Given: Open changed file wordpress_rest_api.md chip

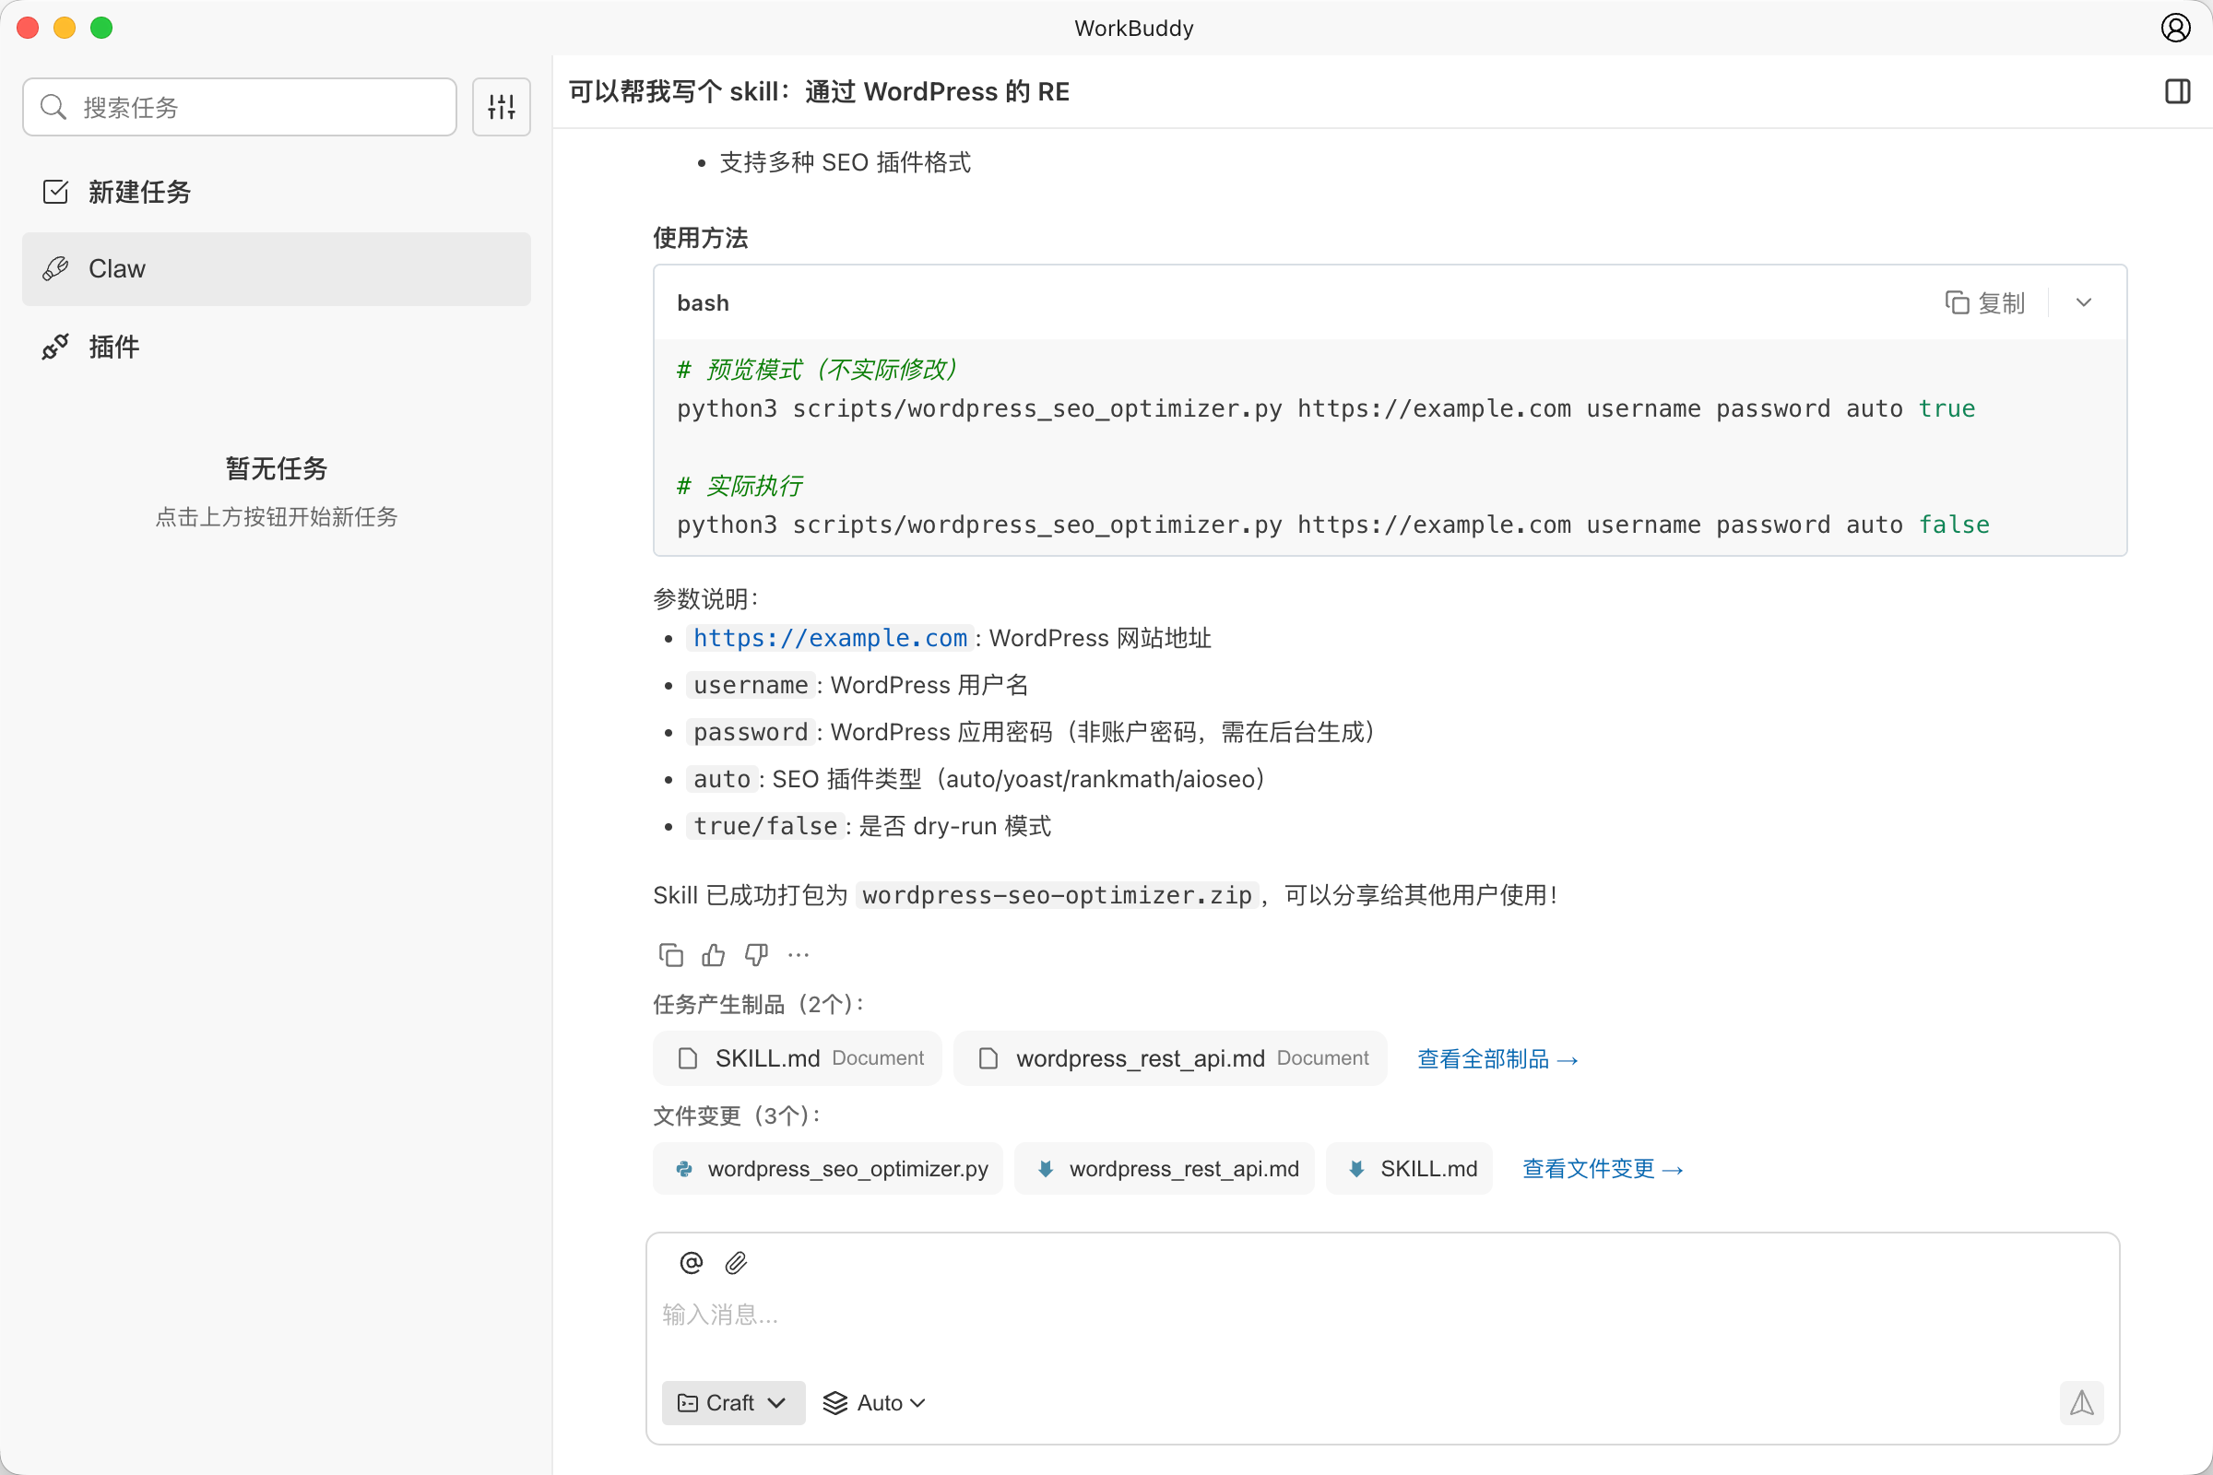Looking at the screenshot, I should point(1165,1168).
